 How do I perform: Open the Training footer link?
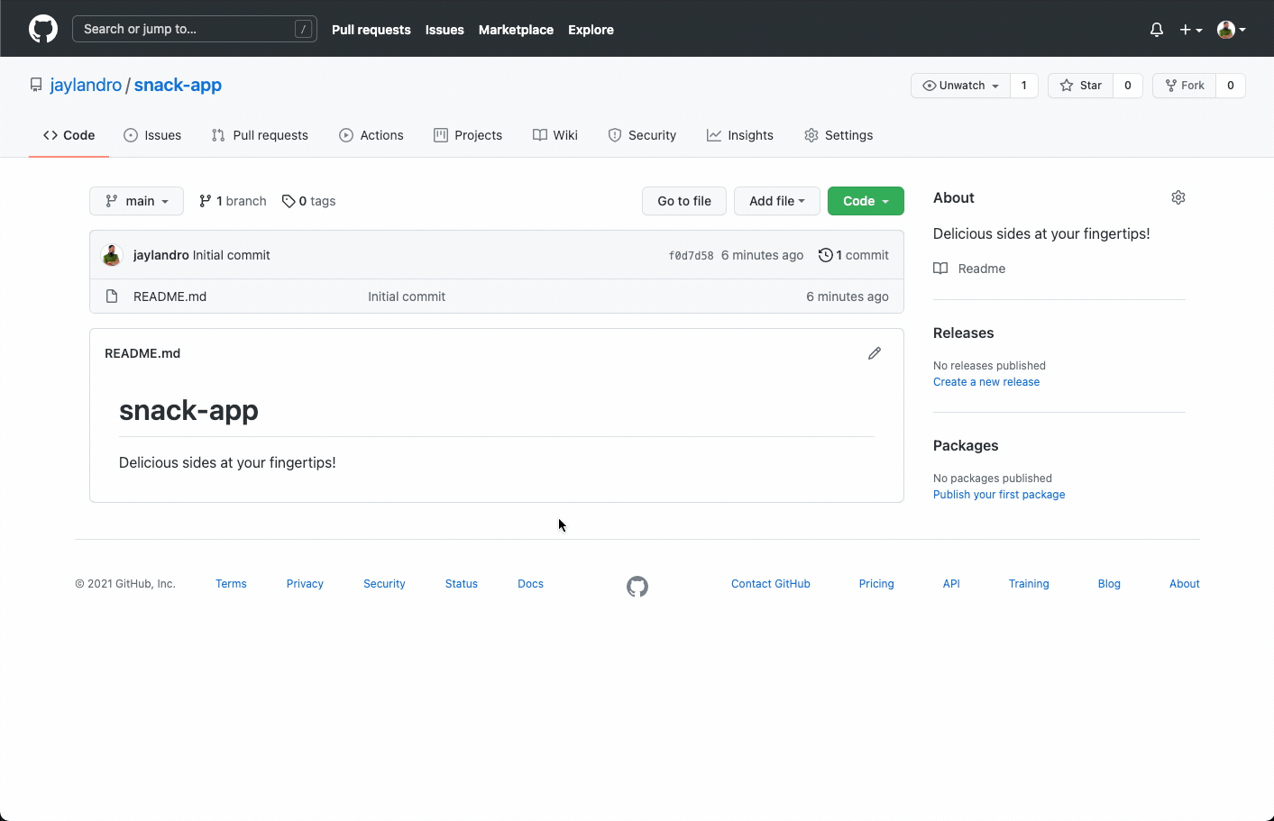(1029, 584)
